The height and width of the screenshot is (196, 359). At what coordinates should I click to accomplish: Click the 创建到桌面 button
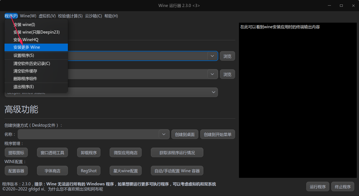(185, 134)
